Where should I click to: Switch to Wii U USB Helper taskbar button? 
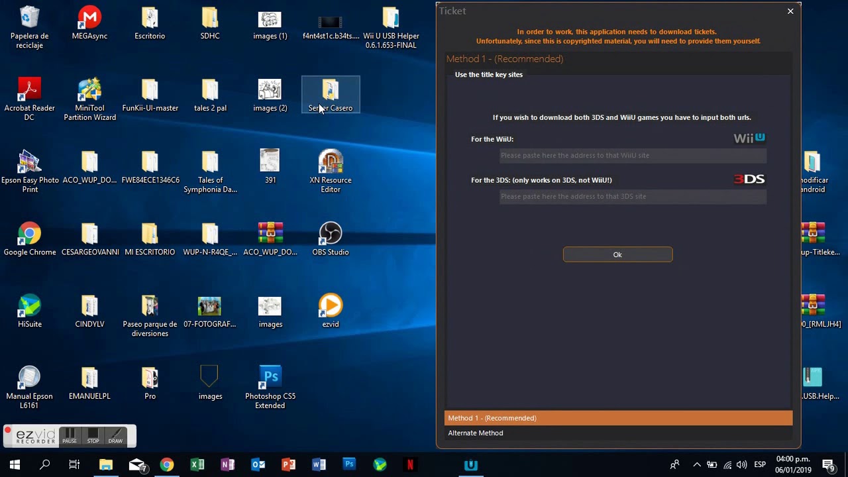[x=471, y=465]
